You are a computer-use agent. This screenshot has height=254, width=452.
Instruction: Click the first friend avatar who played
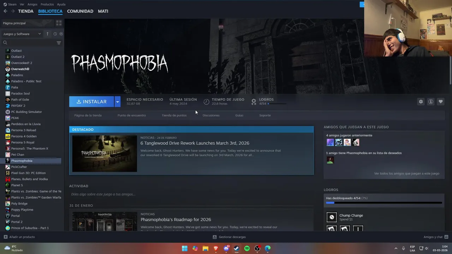pos(330,142)
